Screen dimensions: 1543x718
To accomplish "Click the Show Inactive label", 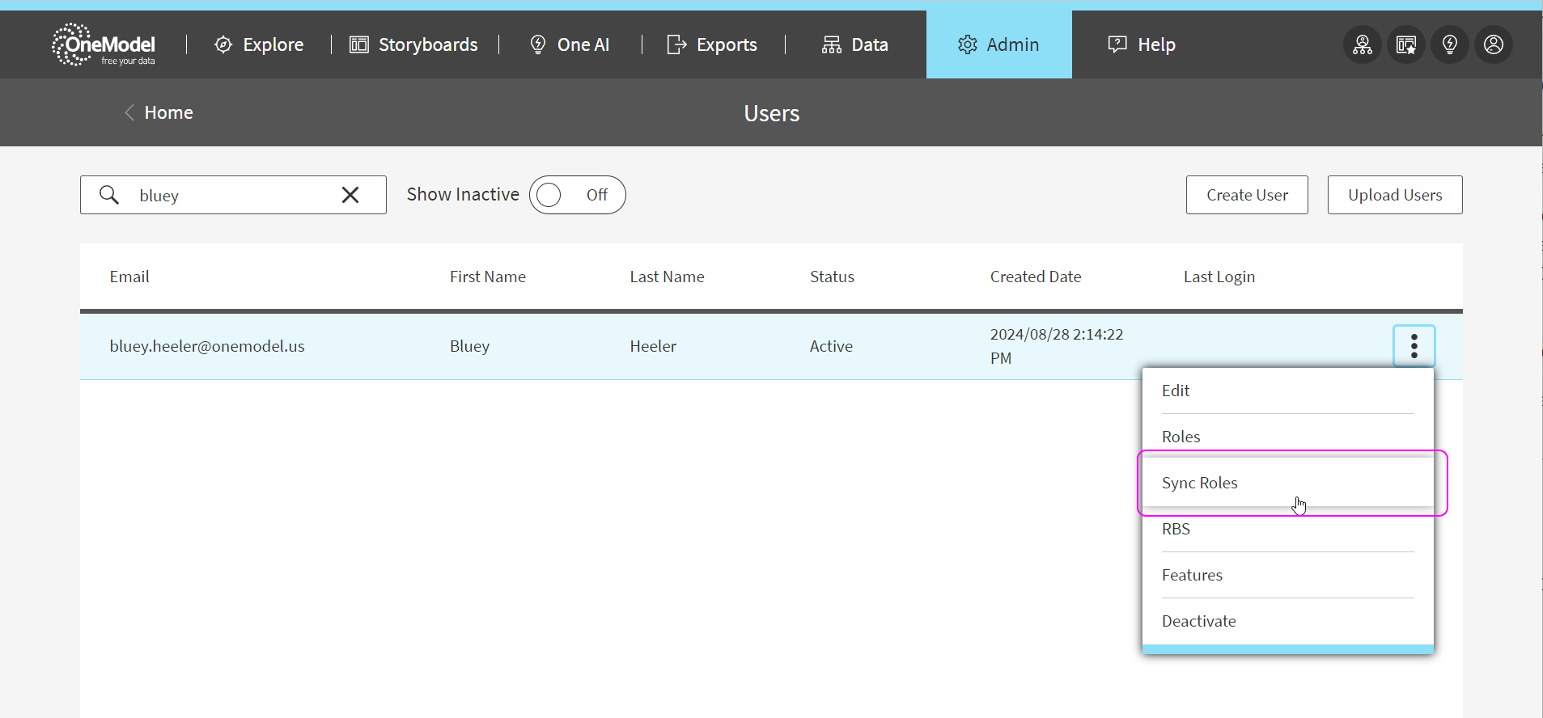I will click(x=463, y=195).
